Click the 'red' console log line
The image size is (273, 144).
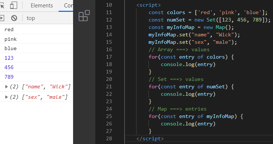coord(37,29)
